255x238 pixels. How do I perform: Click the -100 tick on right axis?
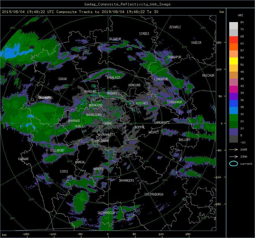pyautogui.click(x=218, y=177)
